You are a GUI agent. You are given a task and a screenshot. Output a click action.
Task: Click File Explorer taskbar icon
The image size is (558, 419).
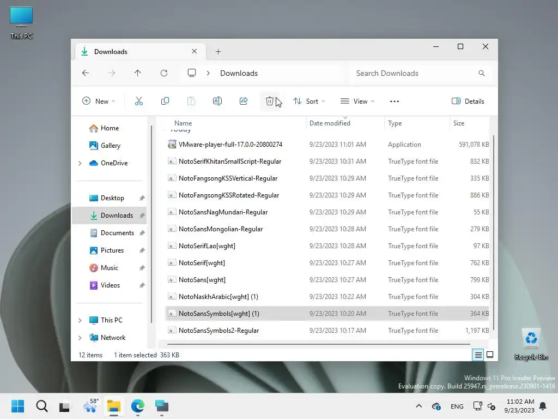114,406
